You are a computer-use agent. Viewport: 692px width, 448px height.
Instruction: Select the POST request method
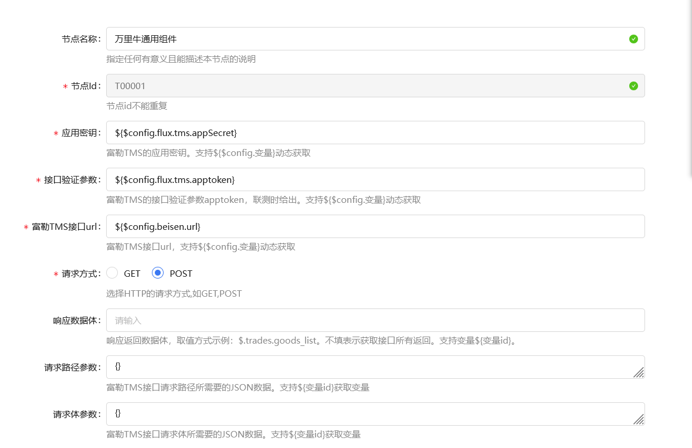coord(157,273)
